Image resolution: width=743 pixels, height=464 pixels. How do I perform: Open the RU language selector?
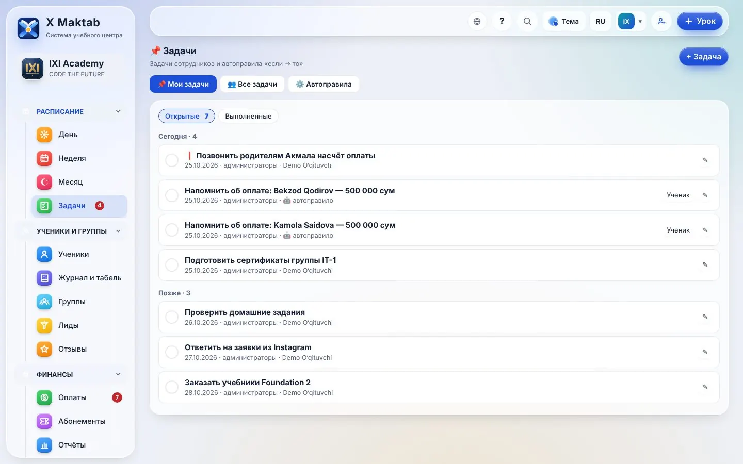600,21
